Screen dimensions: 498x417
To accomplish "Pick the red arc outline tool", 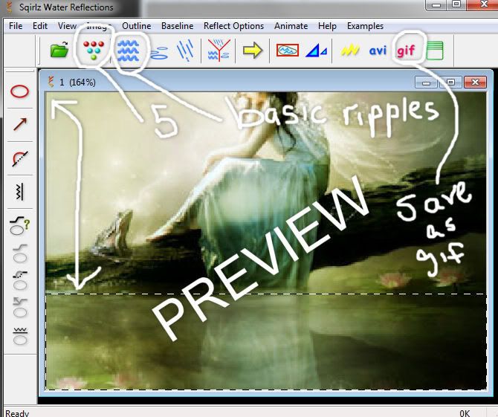I will click(19, 157).
